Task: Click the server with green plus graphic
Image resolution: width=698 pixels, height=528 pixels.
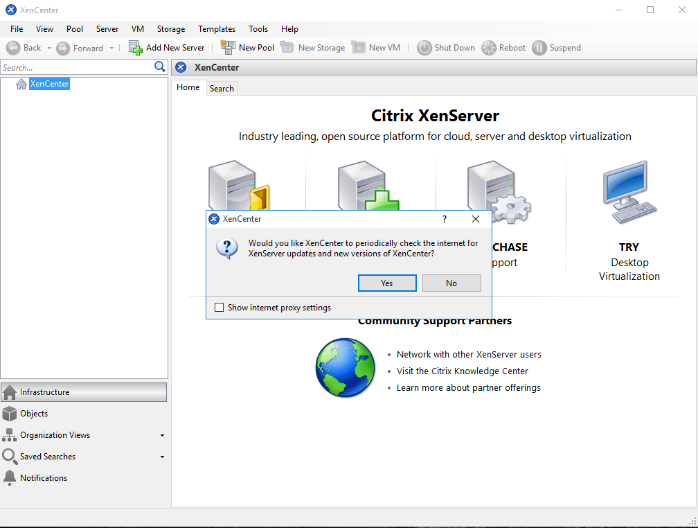Action: point(368,186)
